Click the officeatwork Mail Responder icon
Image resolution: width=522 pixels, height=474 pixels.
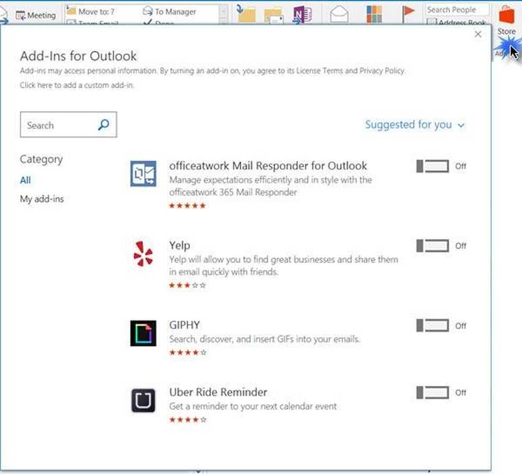[x=143, y=174]
